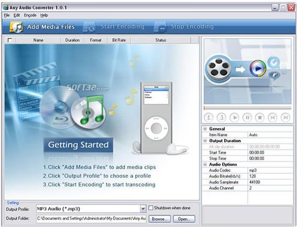Screen dimensions: 297x227
Task: Sort list by Duration column header
Action: pyautogui.click(x=72, y=40)
